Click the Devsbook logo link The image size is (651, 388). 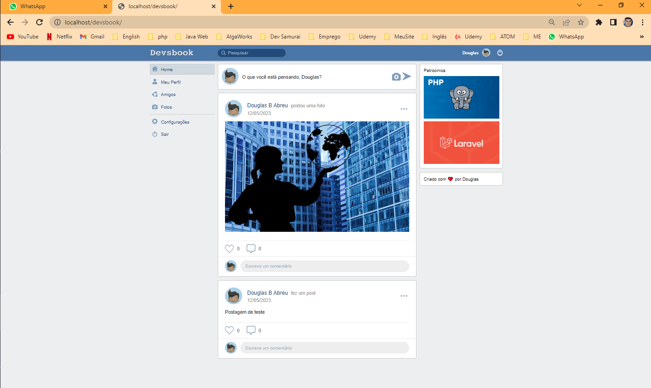click(172, 53)
